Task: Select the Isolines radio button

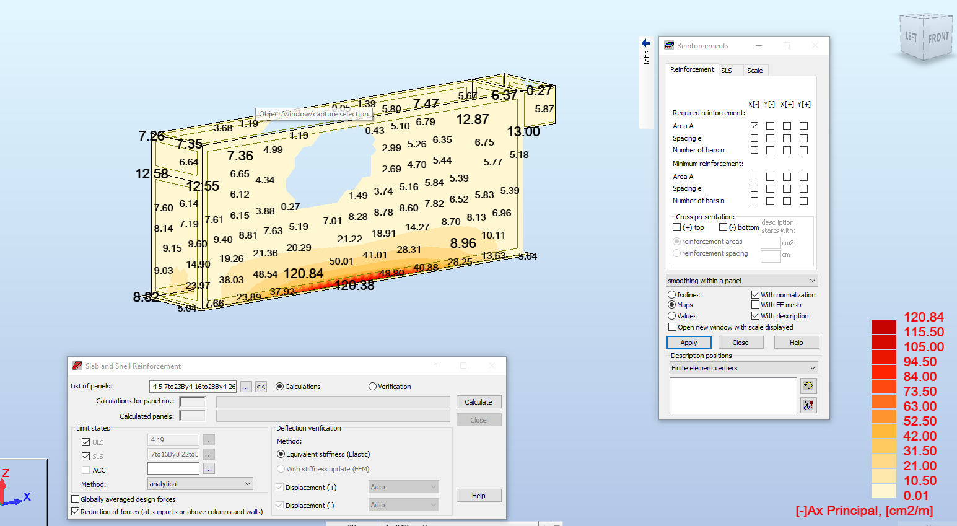Action: 671,295
